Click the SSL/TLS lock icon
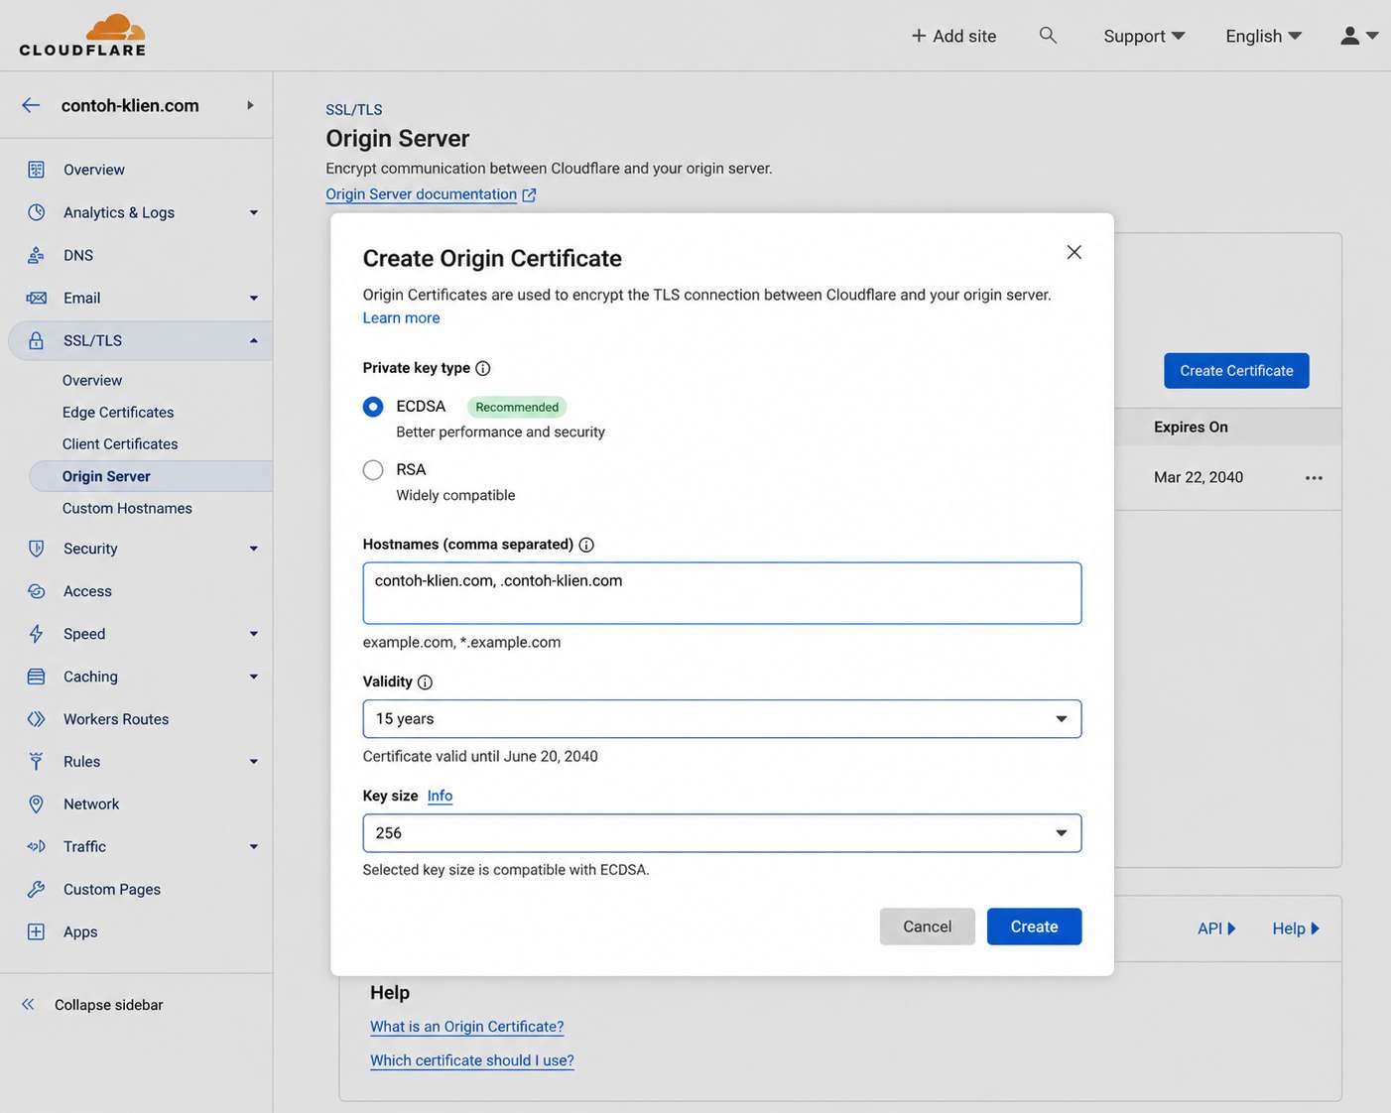 [x=36, y=340]
